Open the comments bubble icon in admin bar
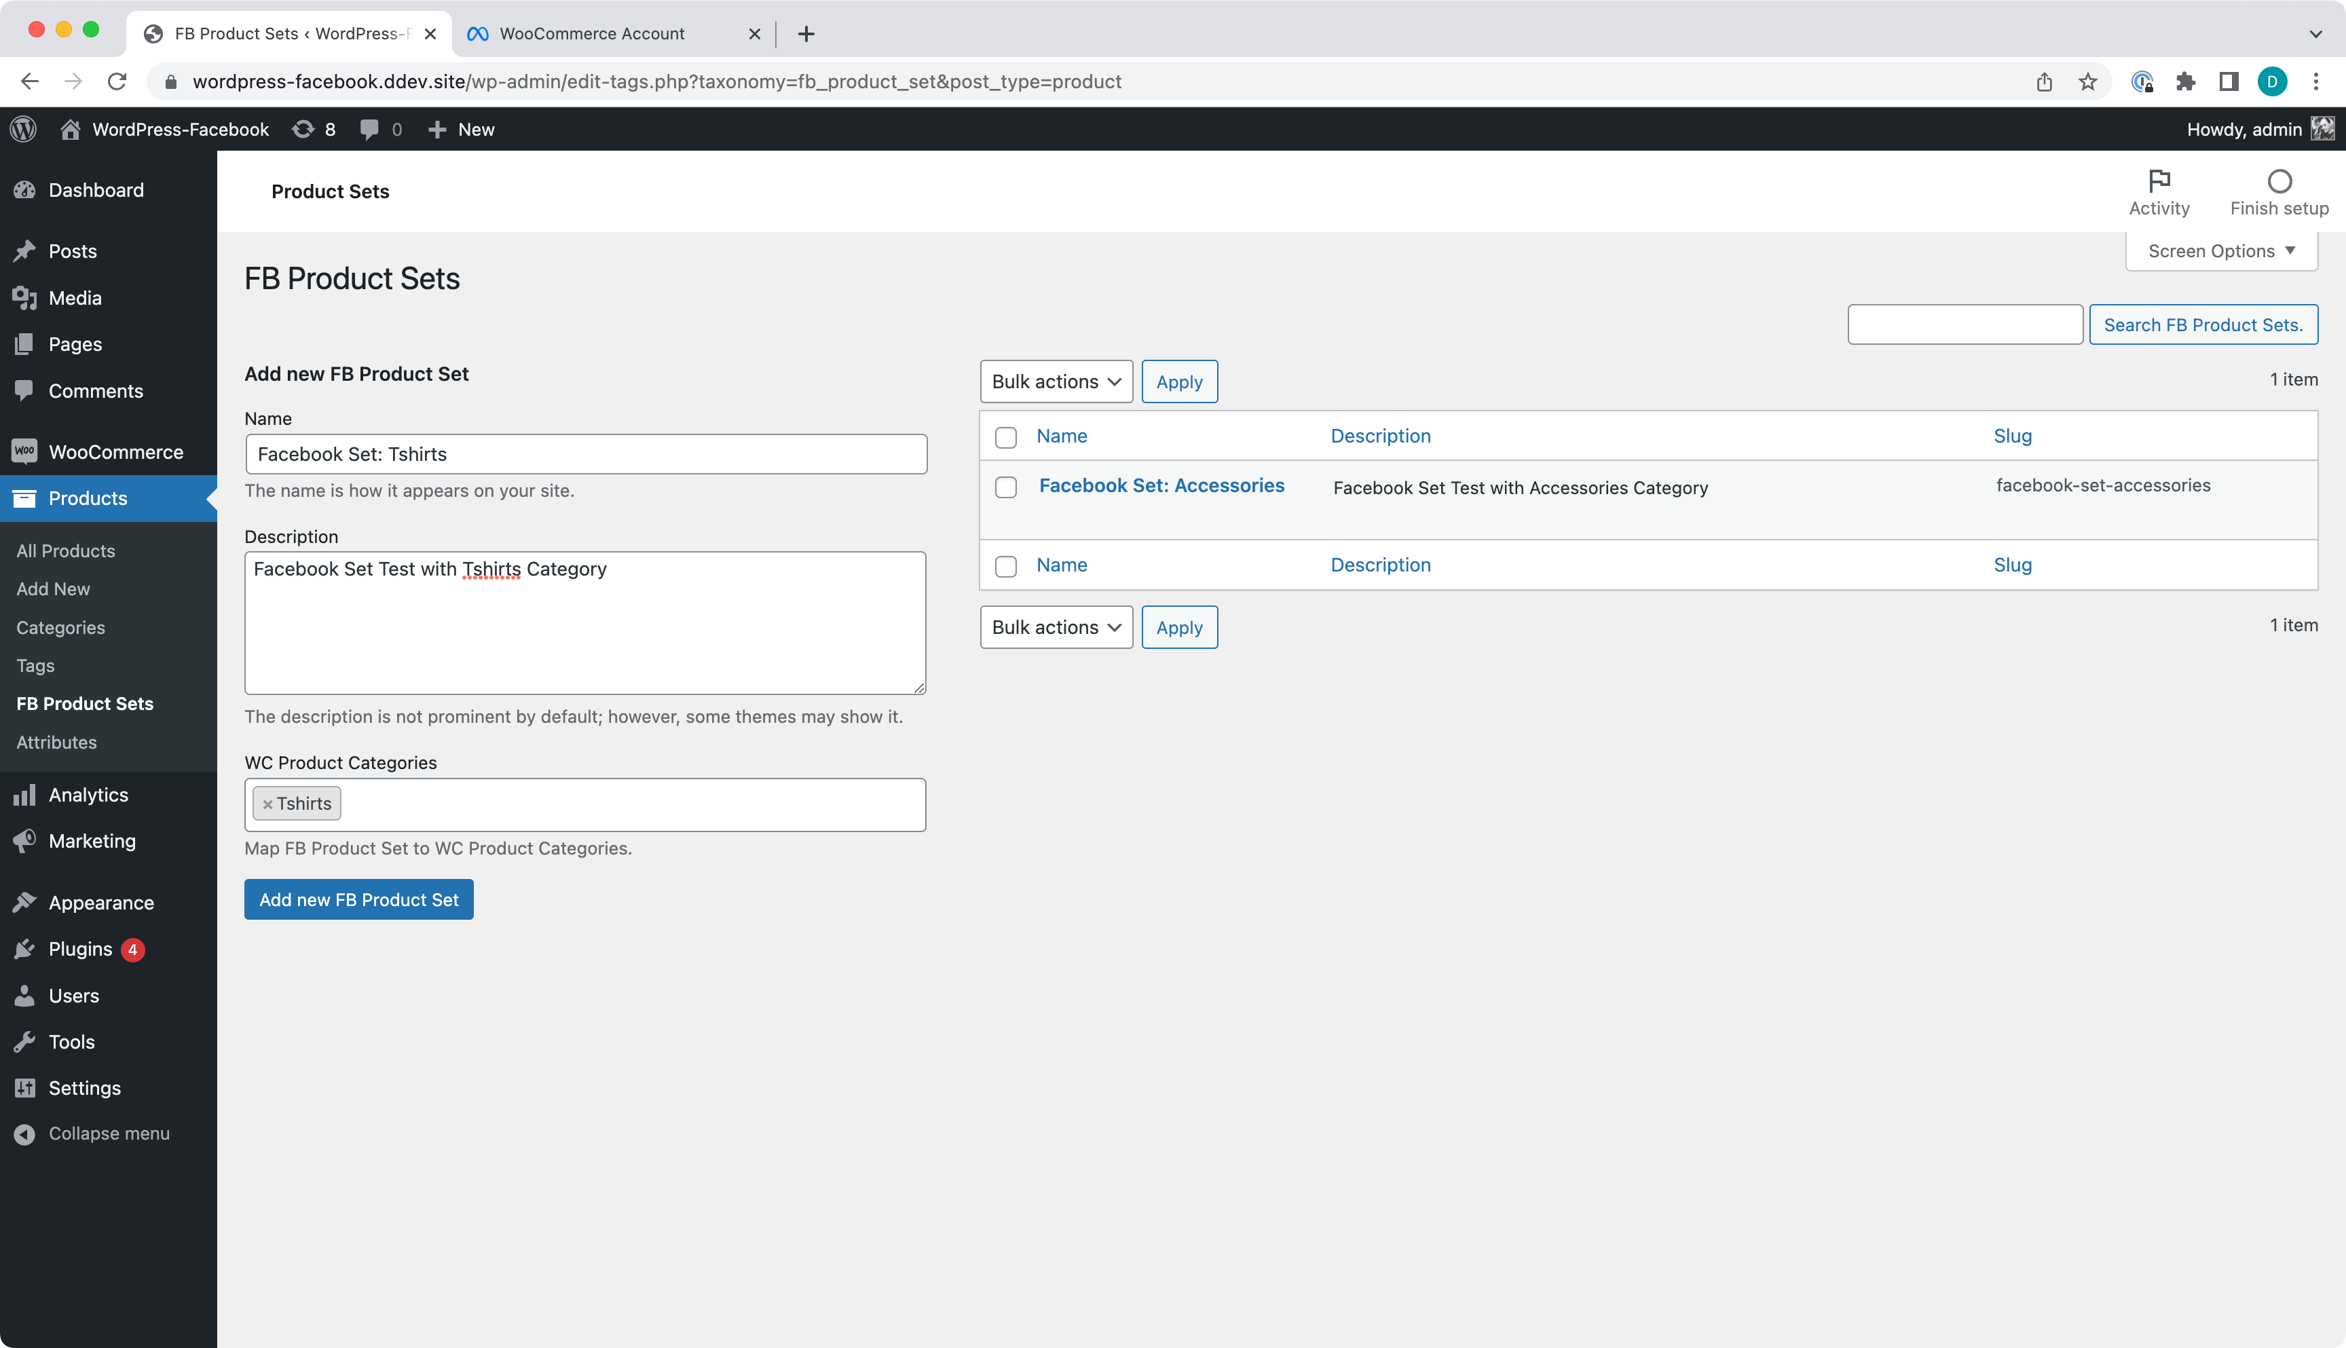2346x1348 pixels. pos(369,130)
